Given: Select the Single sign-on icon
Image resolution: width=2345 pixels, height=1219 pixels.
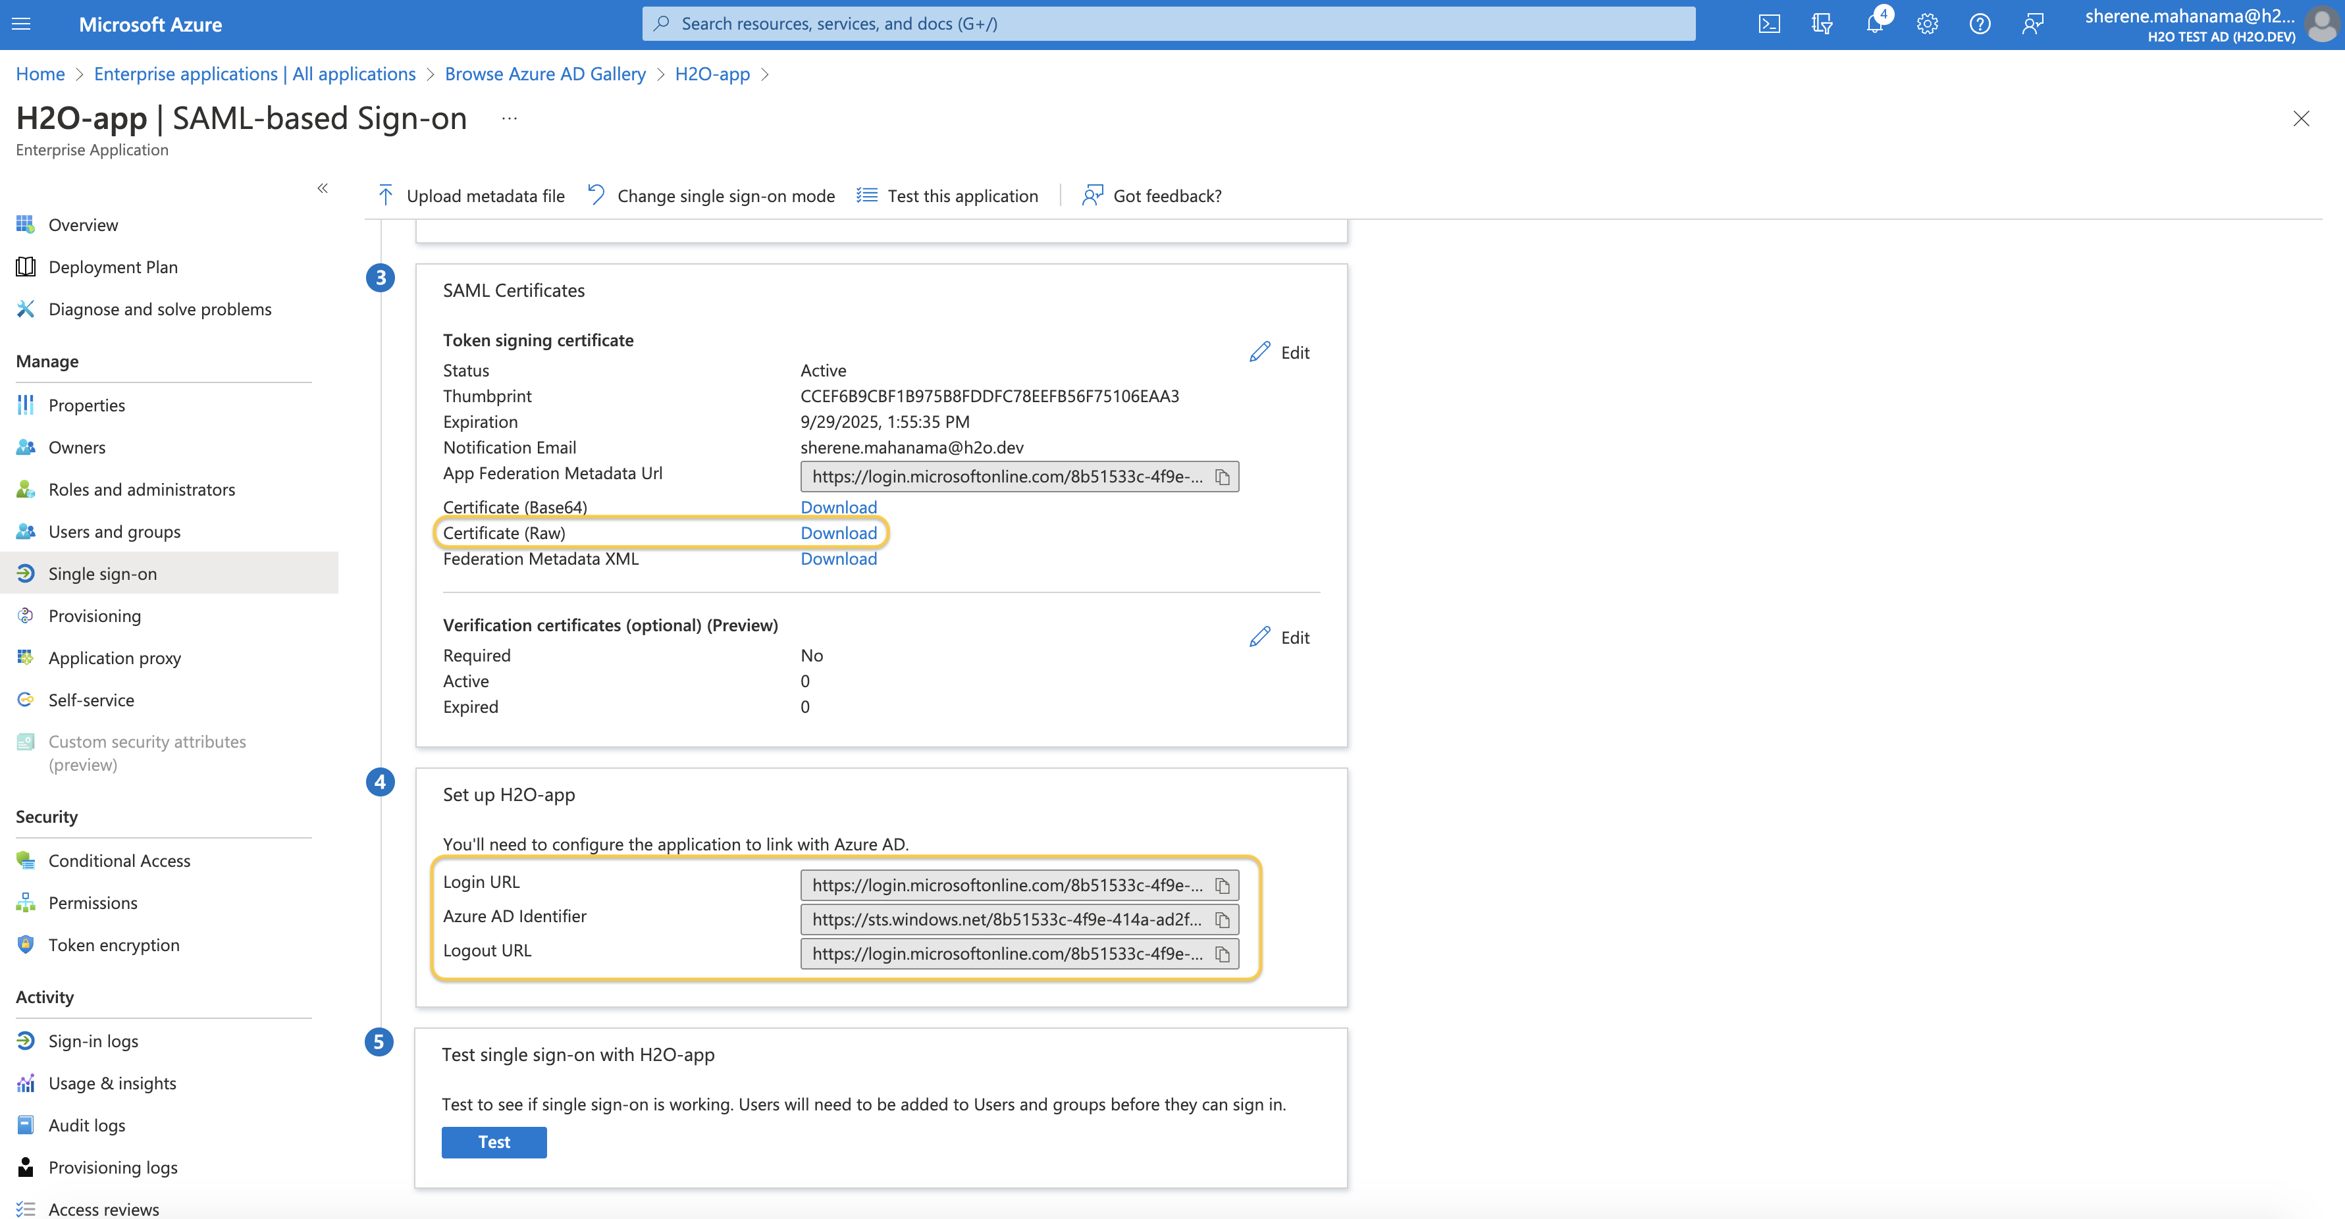Looking at the screenshot, I should [26, 572].
